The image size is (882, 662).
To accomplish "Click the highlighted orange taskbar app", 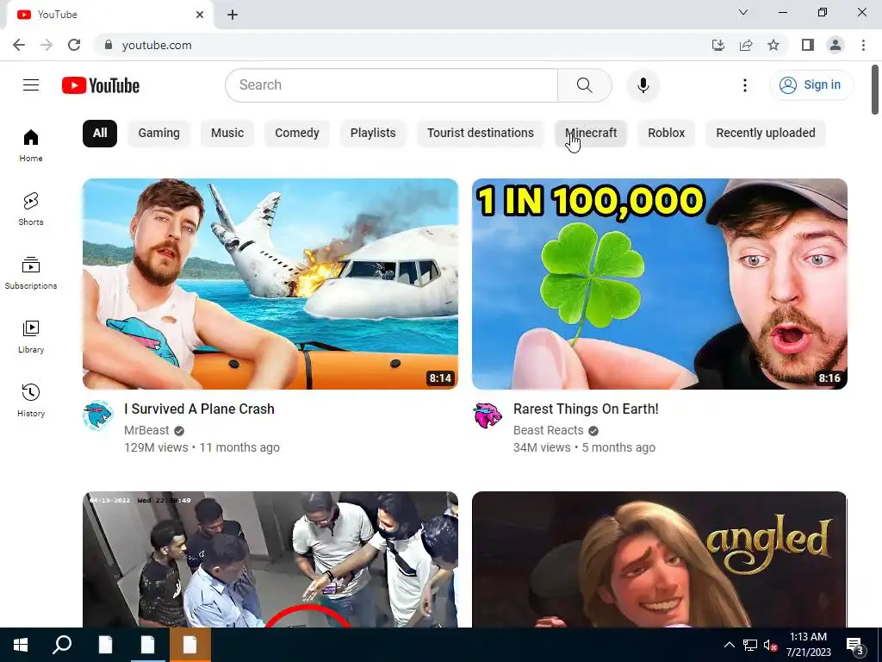I will pyautogui.click(x=190, y=645).
